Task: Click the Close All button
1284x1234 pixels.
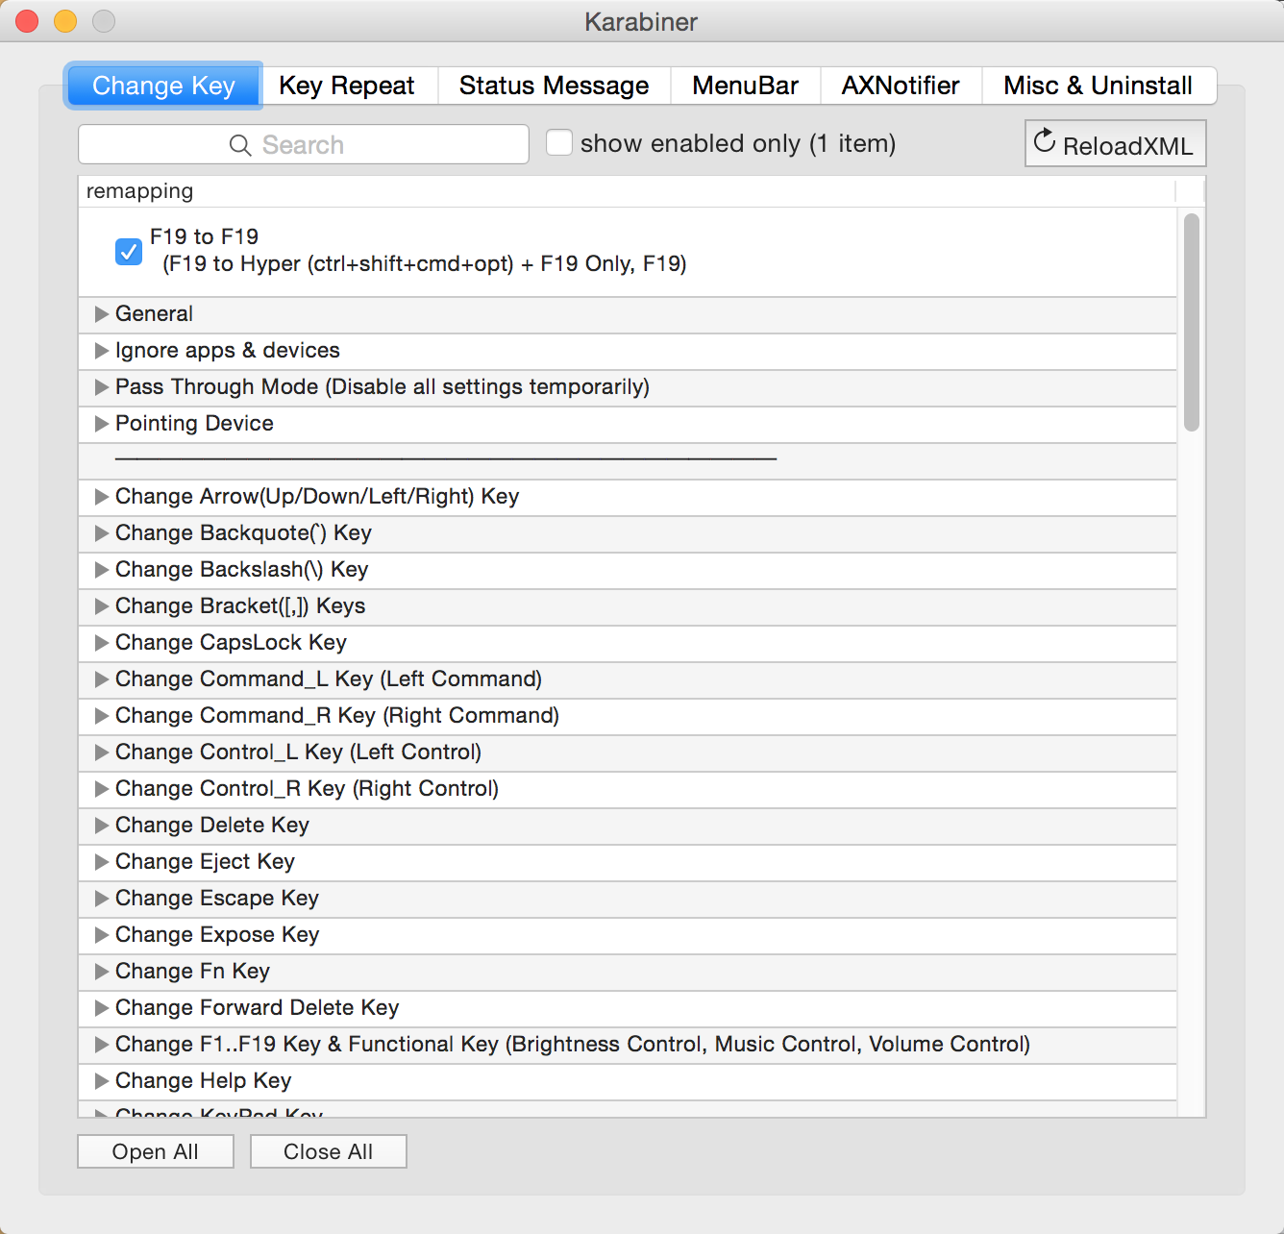Action: click(329, 1151)
